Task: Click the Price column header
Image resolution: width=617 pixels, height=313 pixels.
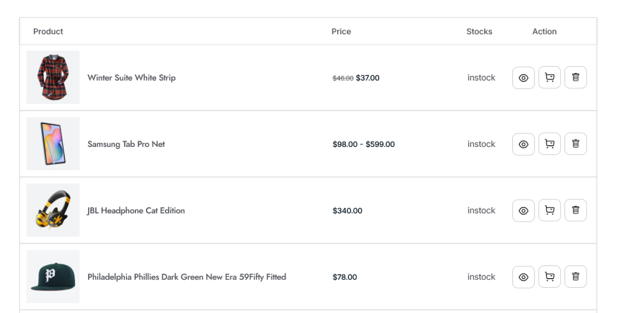Action: (x=340, y=31)
